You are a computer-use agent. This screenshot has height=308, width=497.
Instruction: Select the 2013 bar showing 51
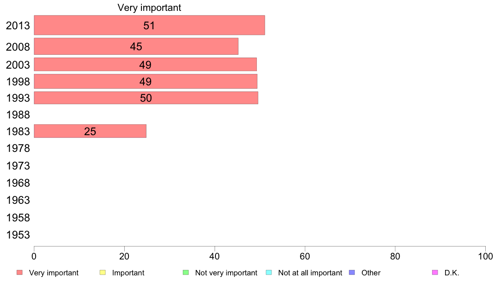point(149,25)
